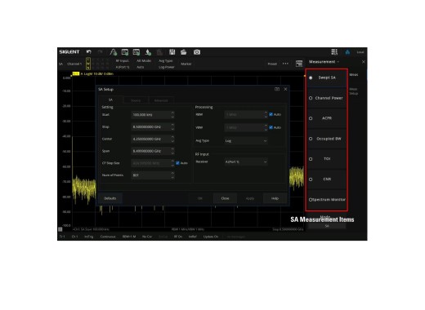The height and width of the screenshot is (310, 425).
Task: Click the greyed-out delete toolbar icon
Action: [x=159, y=51]
